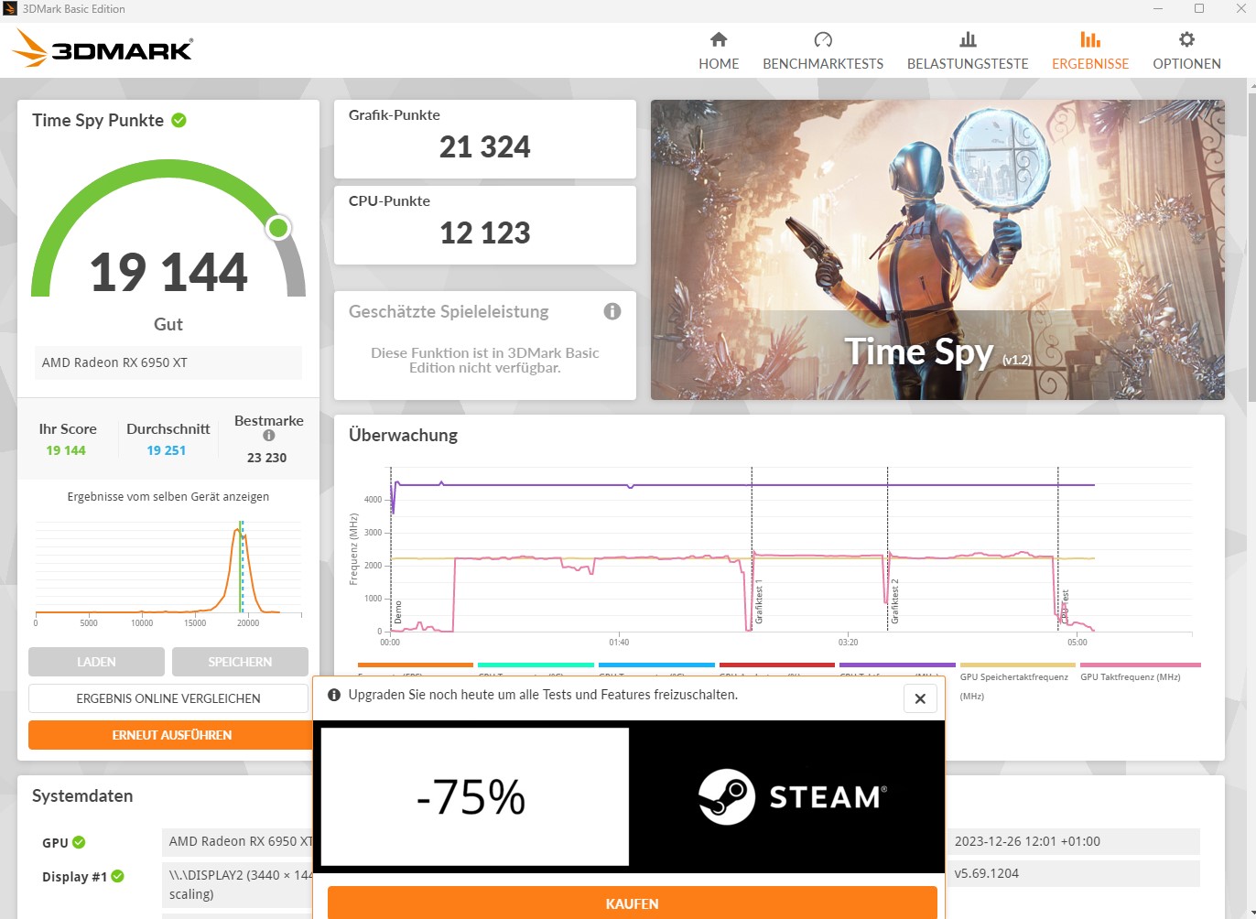Screen dimensions: 1256x919
Task: Click Durchschnitt value 19 251
Action: 167,450
